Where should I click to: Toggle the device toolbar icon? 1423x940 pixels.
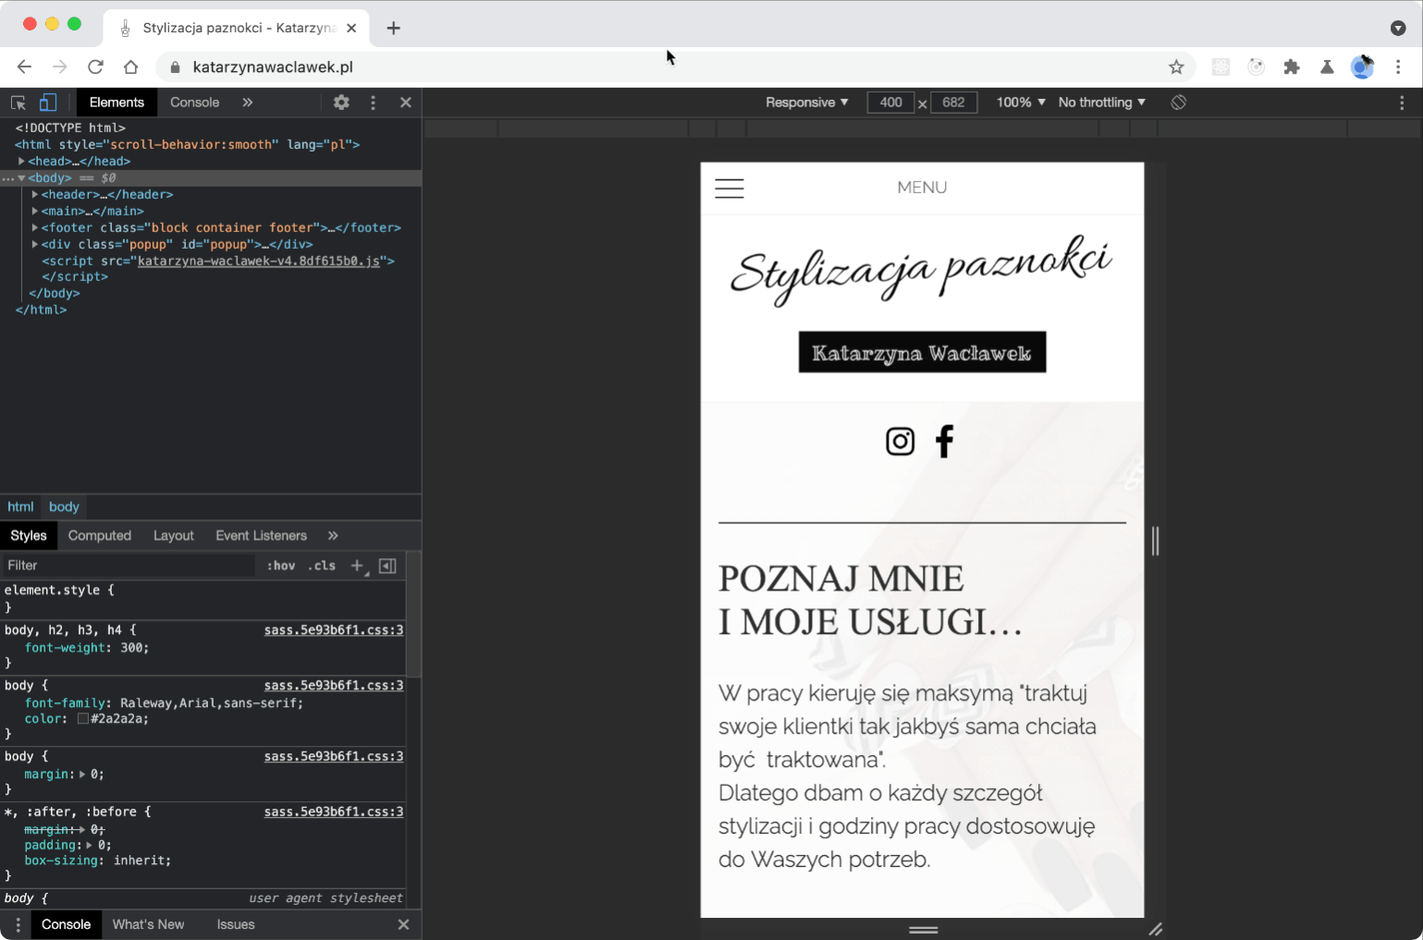tap(48, 102)
